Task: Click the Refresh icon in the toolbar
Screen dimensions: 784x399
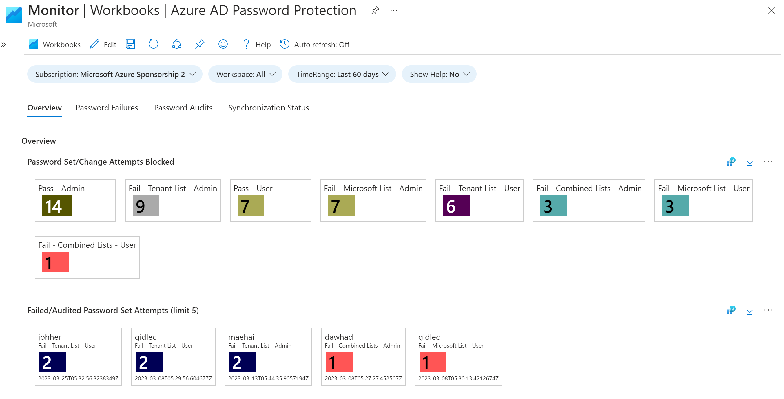Action: [x=153, y=44]
